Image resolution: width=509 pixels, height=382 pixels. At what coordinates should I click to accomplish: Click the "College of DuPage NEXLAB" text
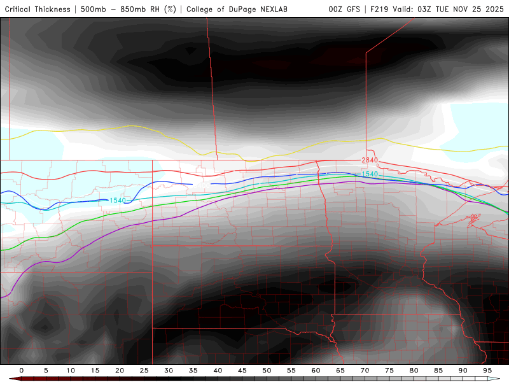237,10
